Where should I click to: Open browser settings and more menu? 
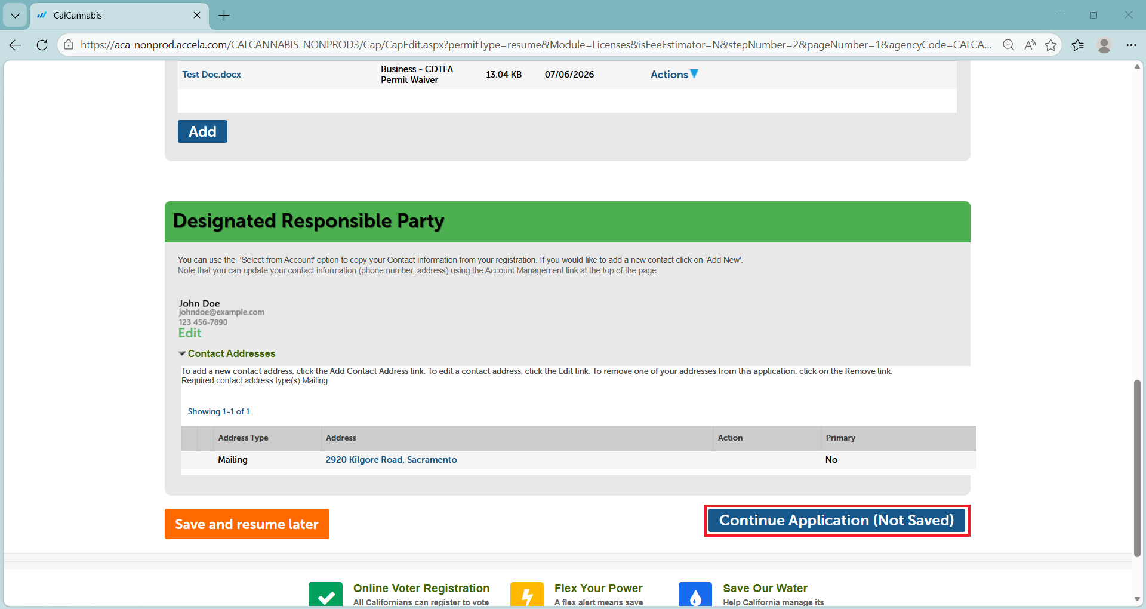pos(1131,45)
